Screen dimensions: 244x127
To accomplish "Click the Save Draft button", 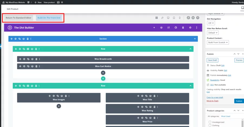I will pyautogui.click(x=212, y=60).
